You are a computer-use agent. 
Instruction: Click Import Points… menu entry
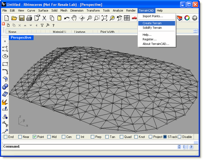[x=153, y=16]
